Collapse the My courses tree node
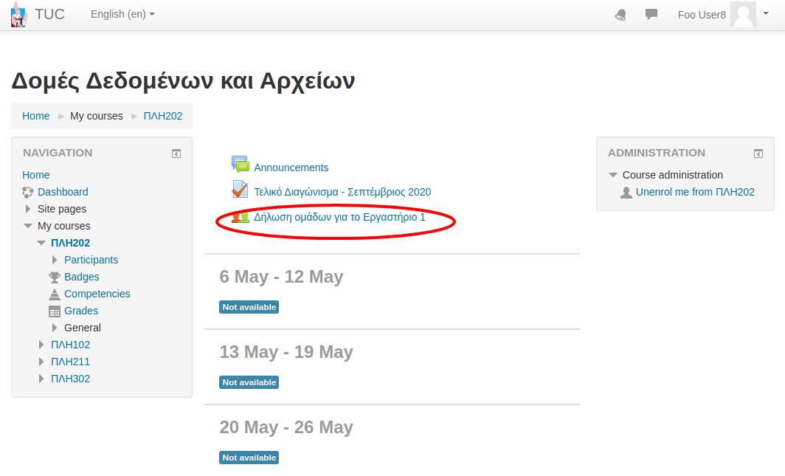This screenshot has width=785, height=476. [x=28, y=227]
